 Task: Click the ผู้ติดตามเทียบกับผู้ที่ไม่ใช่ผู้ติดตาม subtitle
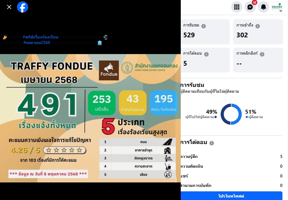pos(210,91)
